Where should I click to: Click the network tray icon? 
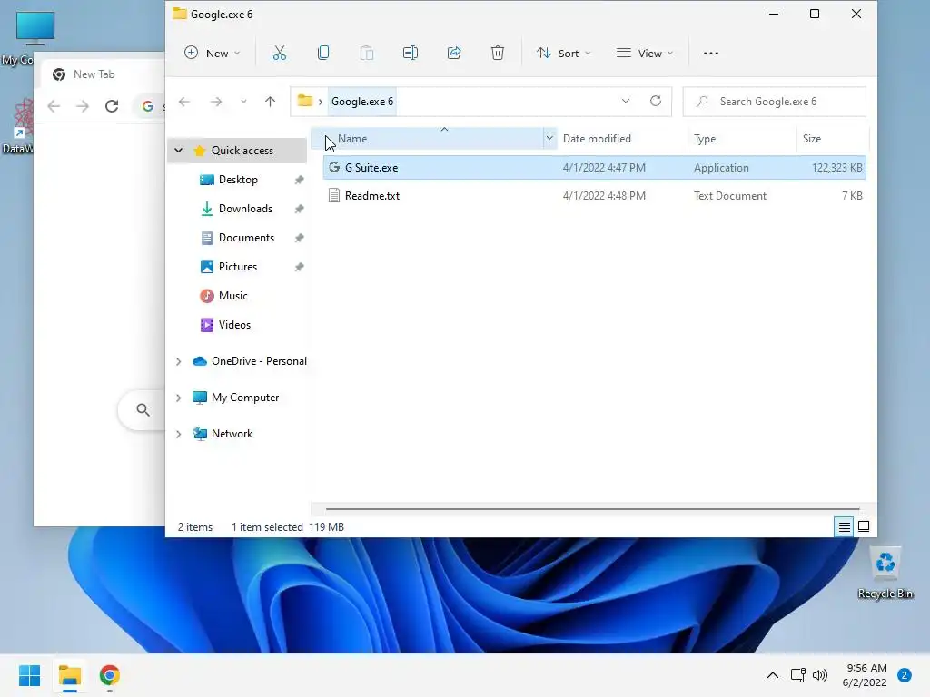click(x=797, y=675)
